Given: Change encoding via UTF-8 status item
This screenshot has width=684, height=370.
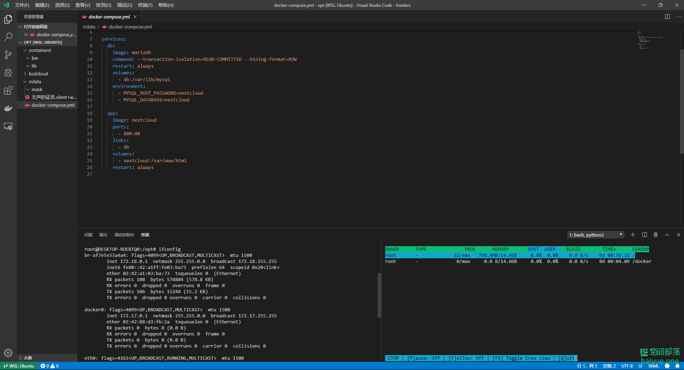Looking at the screenshot, I should tap(627, 366).
